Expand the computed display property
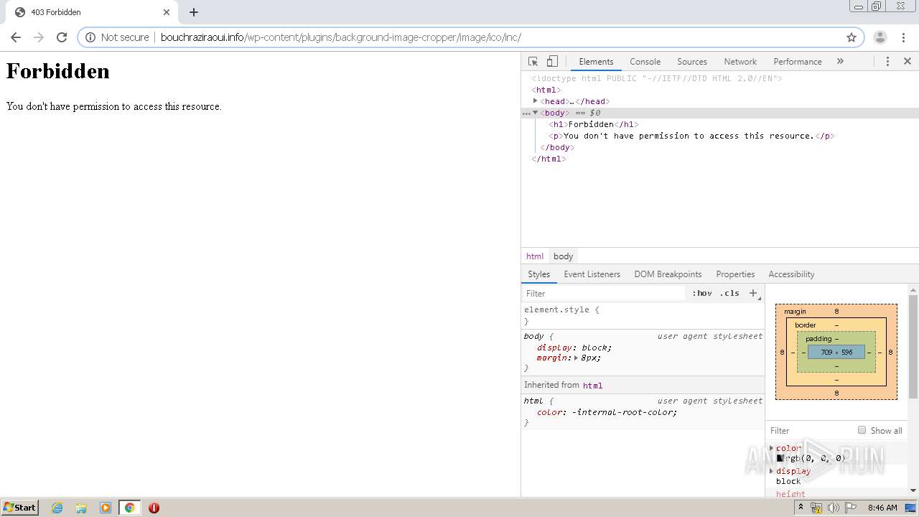This screenshot has width=919, height=517. tap(772, 471)
